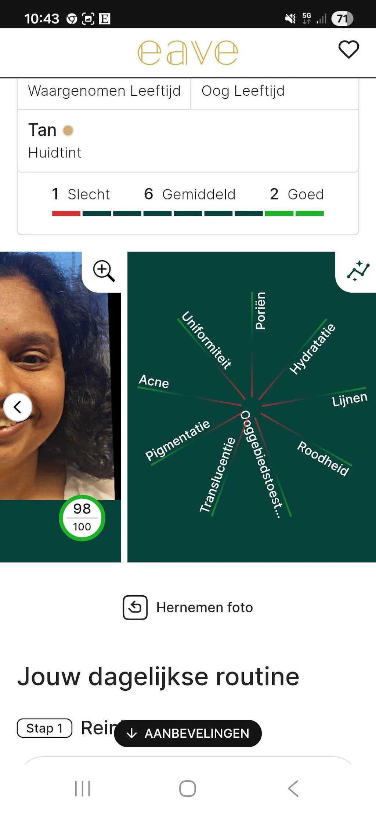This screenshot has height=814, width=376.
Task: Tap the Android home button
Action: (188, 788)
